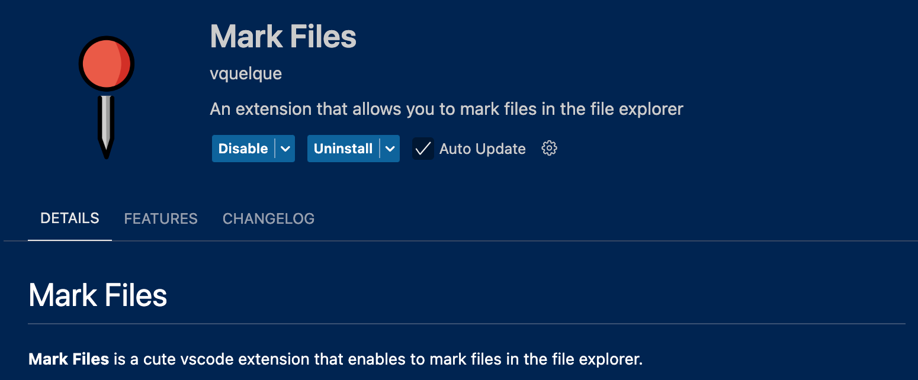The width and height of the screenshot is (918, 380).
Task: Select the Details tab
Action: pyautogui.click(x=70, y=218)
